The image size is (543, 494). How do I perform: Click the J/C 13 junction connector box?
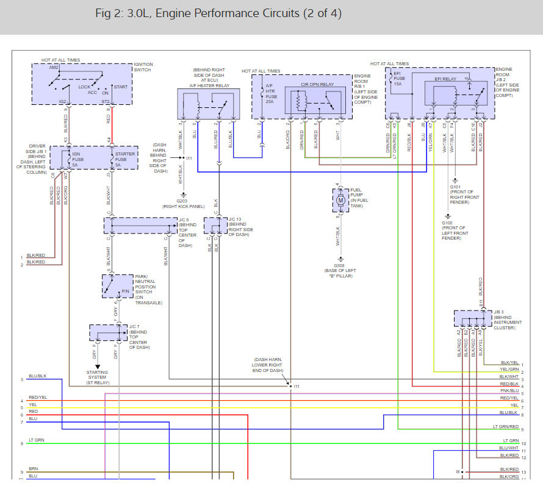click(x=215, y=226)
